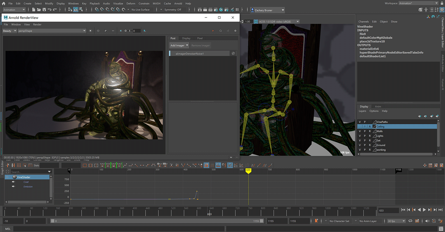
Task: Open the Script Editor icon at bottom right
Action: point(441,229)
